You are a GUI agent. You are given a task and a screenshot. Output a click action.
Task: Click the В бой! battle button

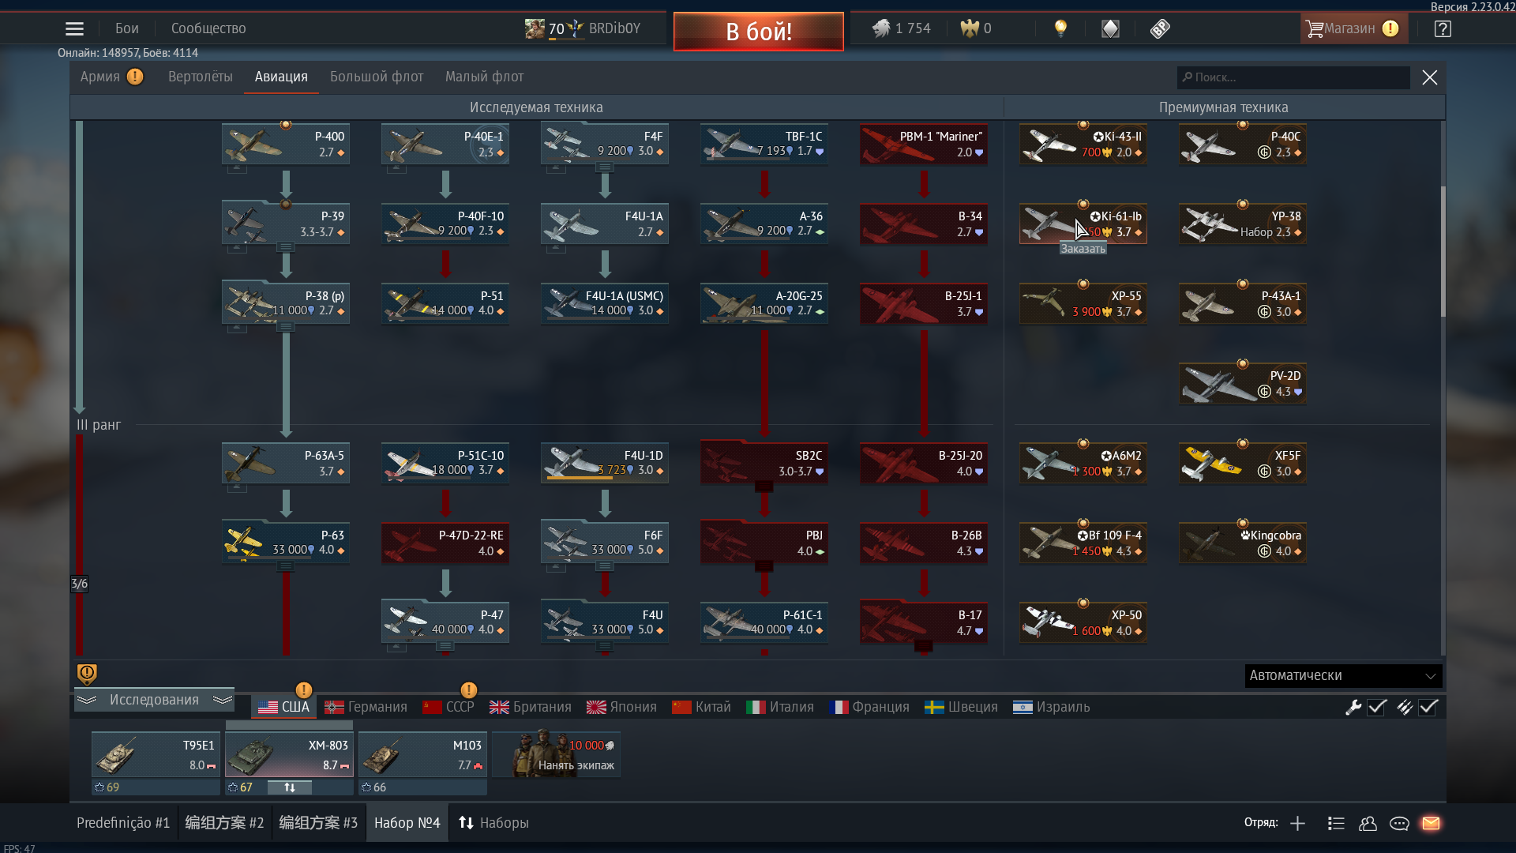pos(759,32)
